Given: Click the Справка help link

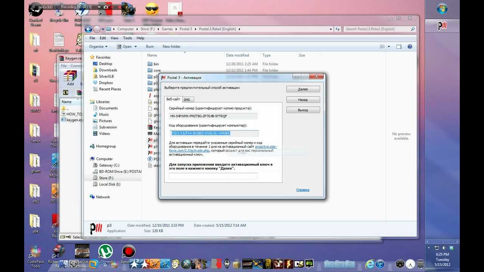Looking at the screenshot, I should (x=302, y=190).
